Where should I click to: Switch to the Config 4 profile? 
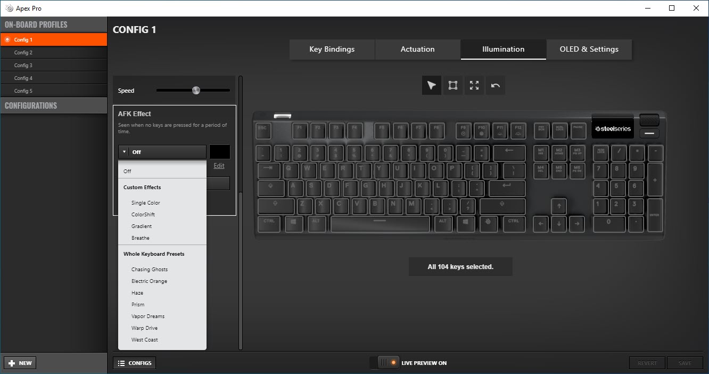pos(54,78)
